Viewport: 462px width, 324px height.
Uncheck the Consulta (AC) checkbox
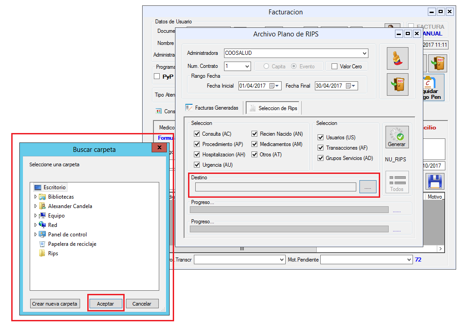[x=197, y=134]
